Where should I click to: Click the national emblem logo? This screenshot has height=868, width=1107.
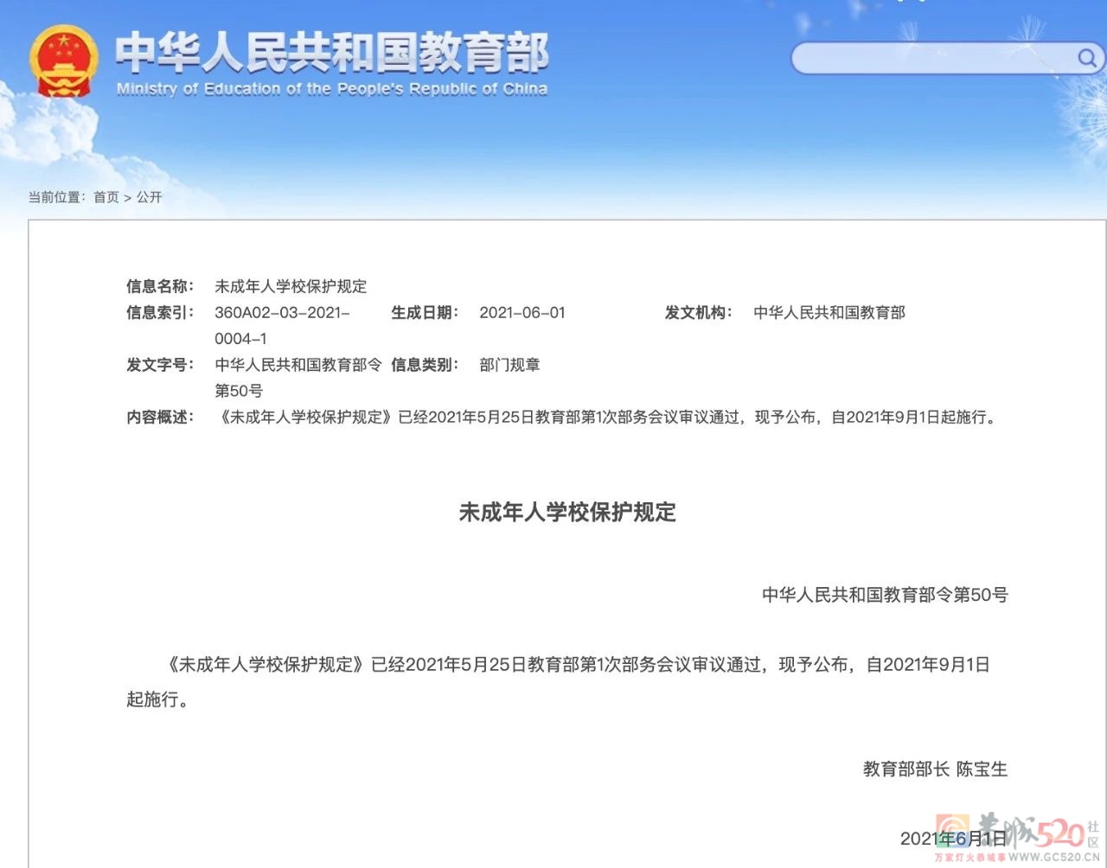click(x=63, y=61)
